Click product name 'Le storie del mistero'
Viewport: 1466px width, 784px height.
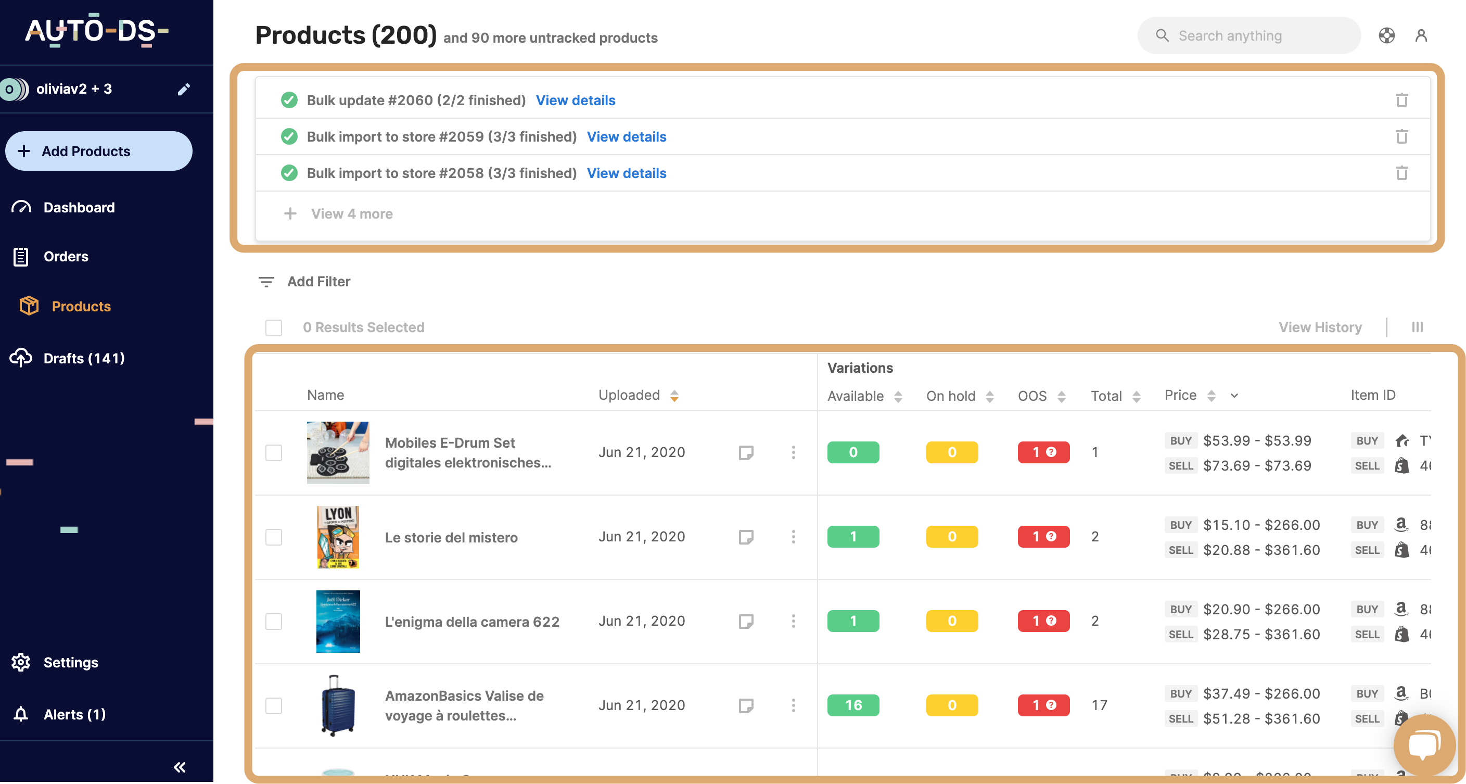click(x=451, y=537)
